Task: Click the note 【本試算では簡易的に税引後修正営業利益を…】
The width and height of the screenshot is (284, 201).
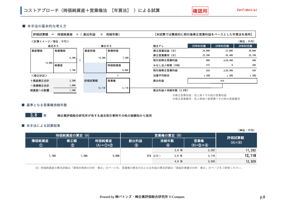Action: tap(204, 35)
